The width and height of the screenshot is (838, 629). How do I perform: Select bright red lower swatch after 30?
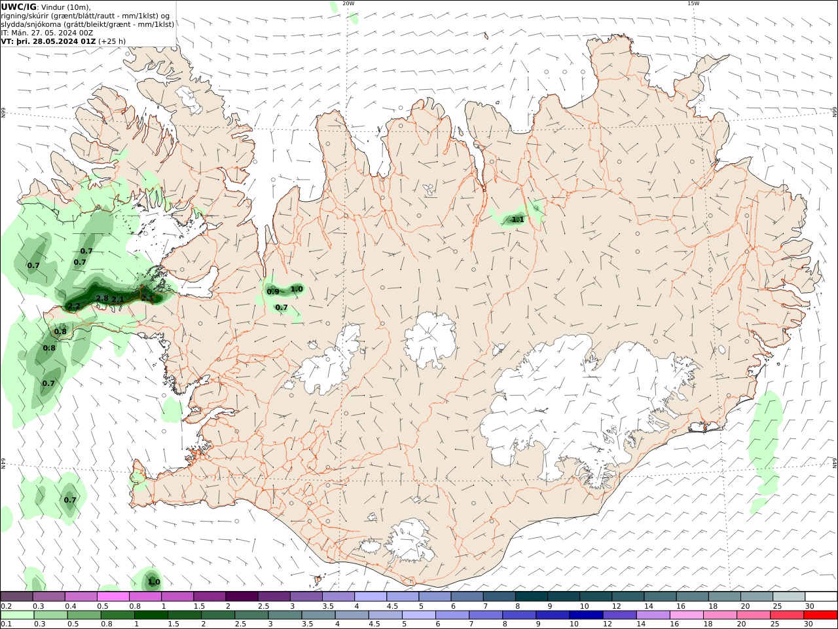[x=820, y=615]
